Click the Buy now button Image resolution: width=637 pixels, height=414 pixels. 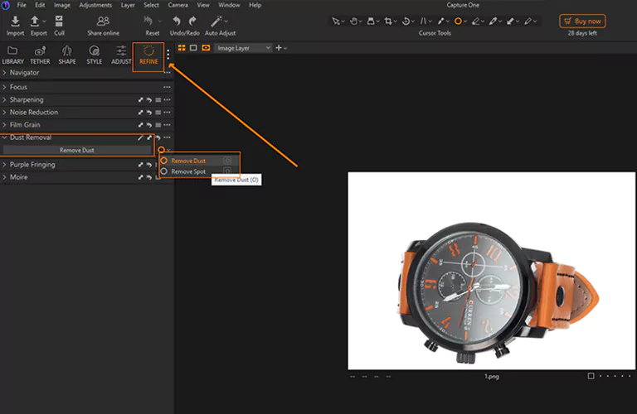coord(582,22)
